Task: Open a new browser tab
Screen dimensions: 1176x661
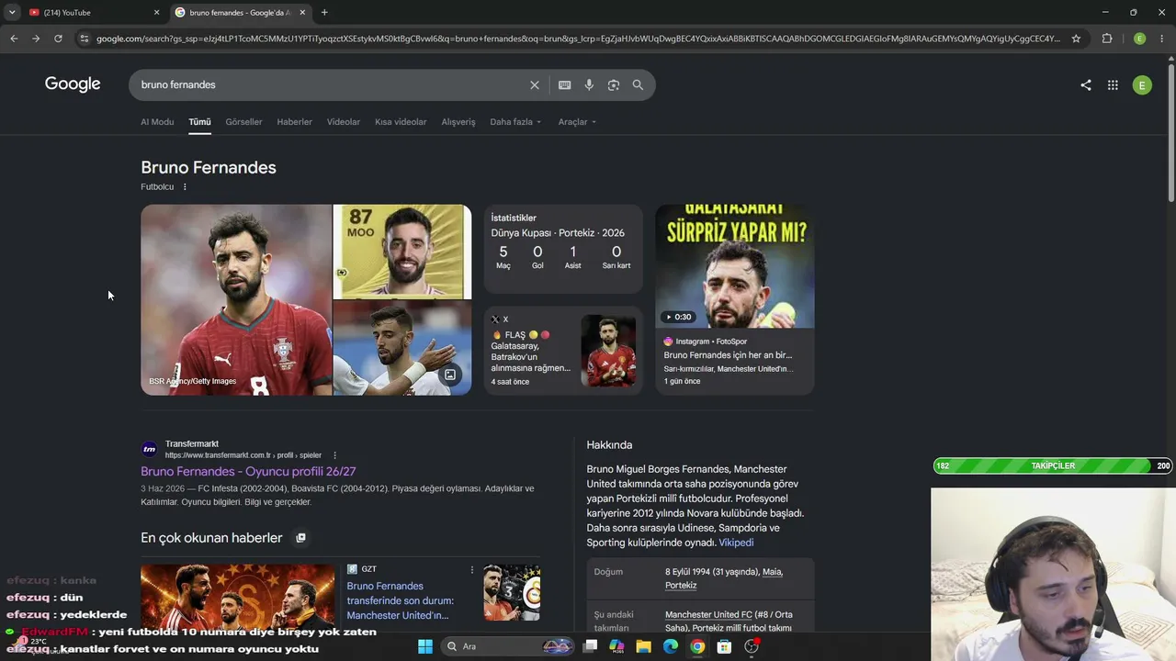Action: point(324,12)
